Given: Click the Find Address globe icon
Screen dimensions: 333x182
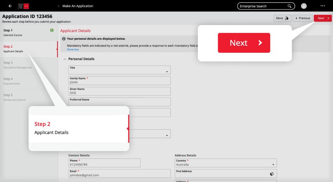Looking at the screenshot, I should pos(272,173).
